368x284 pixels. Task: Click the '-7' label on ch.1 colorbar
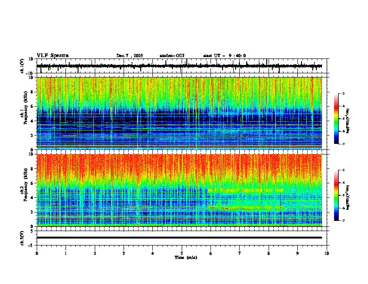[343, 144]
